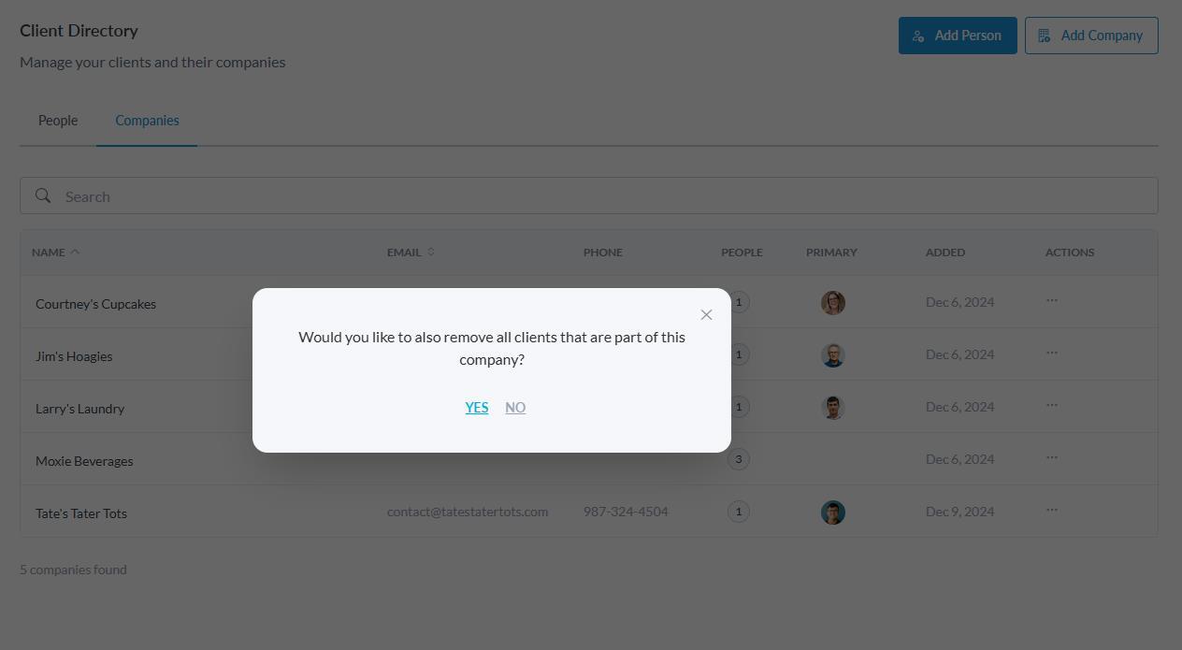The image size is (1182, 650).
Task: Close the confirmation dialog with X icon
Action: tap(706, 315)
